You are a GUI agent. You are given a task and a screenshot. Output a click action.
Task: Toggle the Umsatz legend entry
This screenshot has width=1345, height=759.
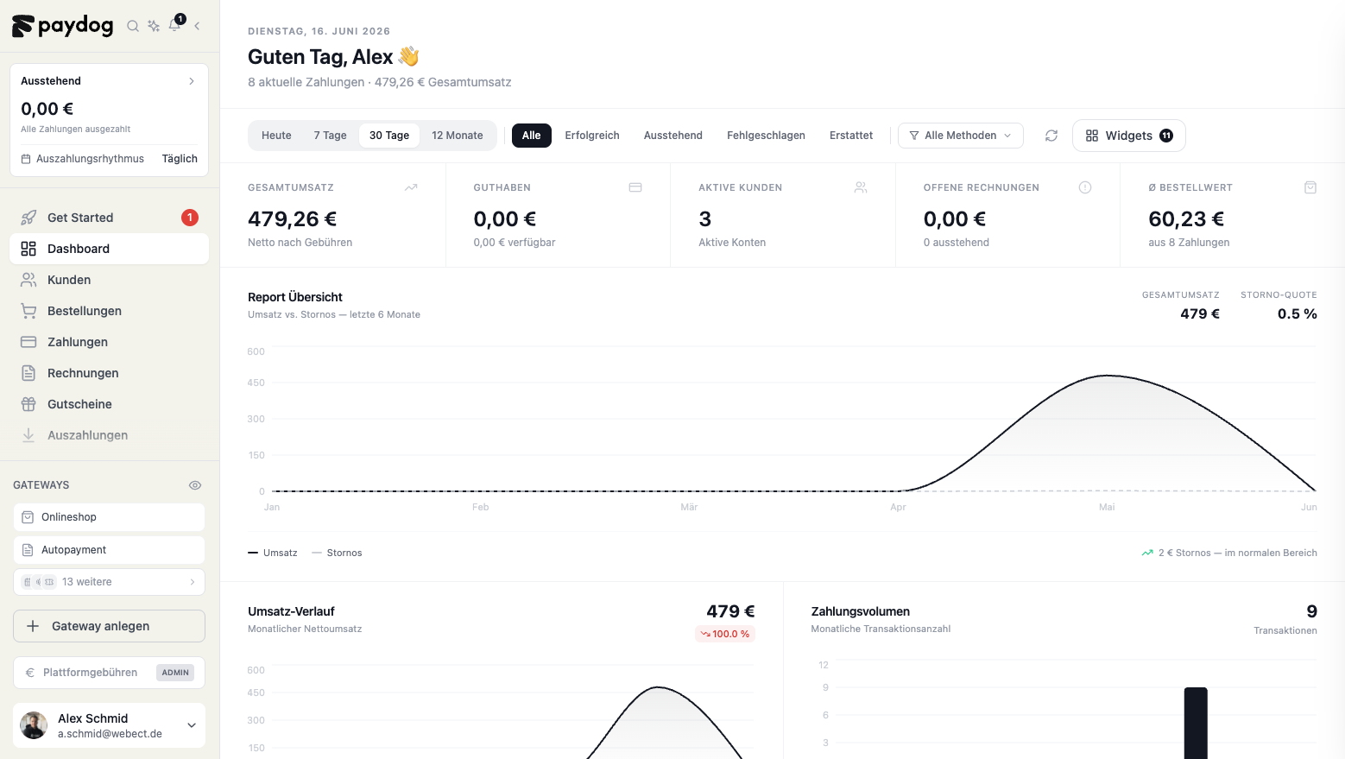tap(273, 553)
